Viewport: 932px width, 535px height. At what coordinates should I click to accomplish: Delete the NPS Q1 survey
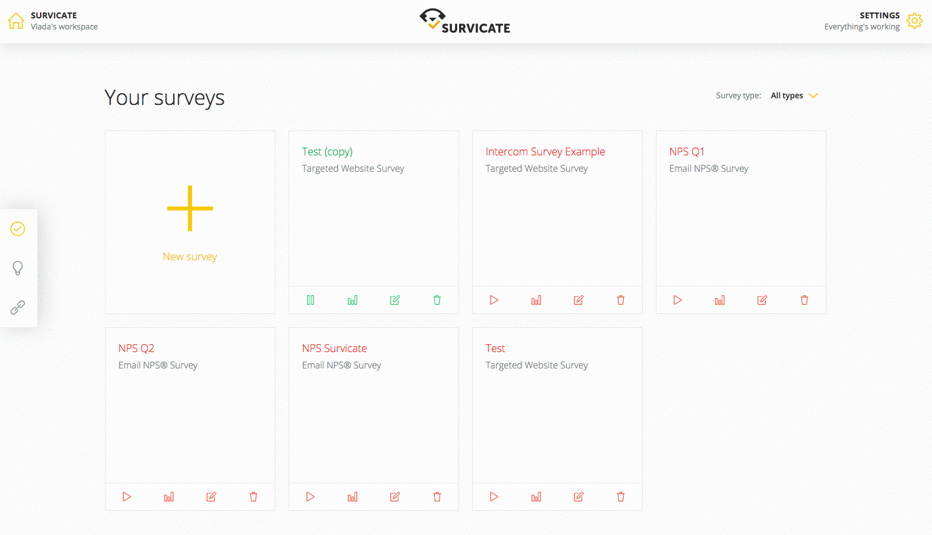[x=804, y=300]
